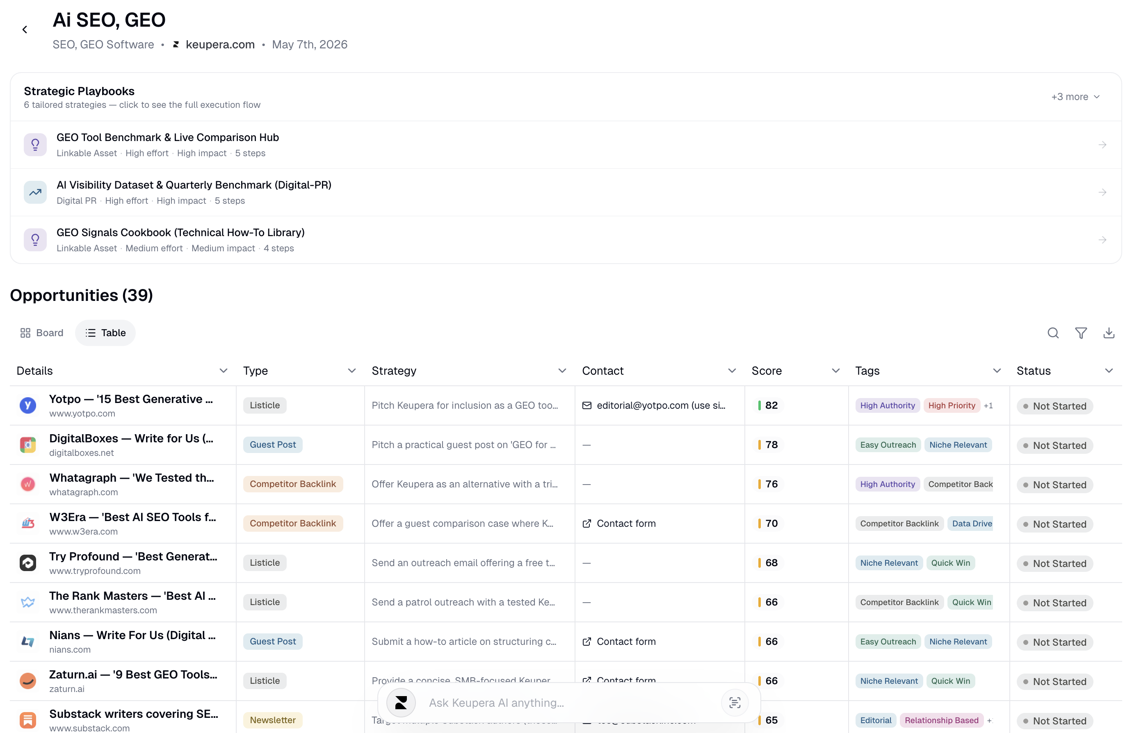Show the hidden +1 tag on the Yotpo row

point(988,405)
